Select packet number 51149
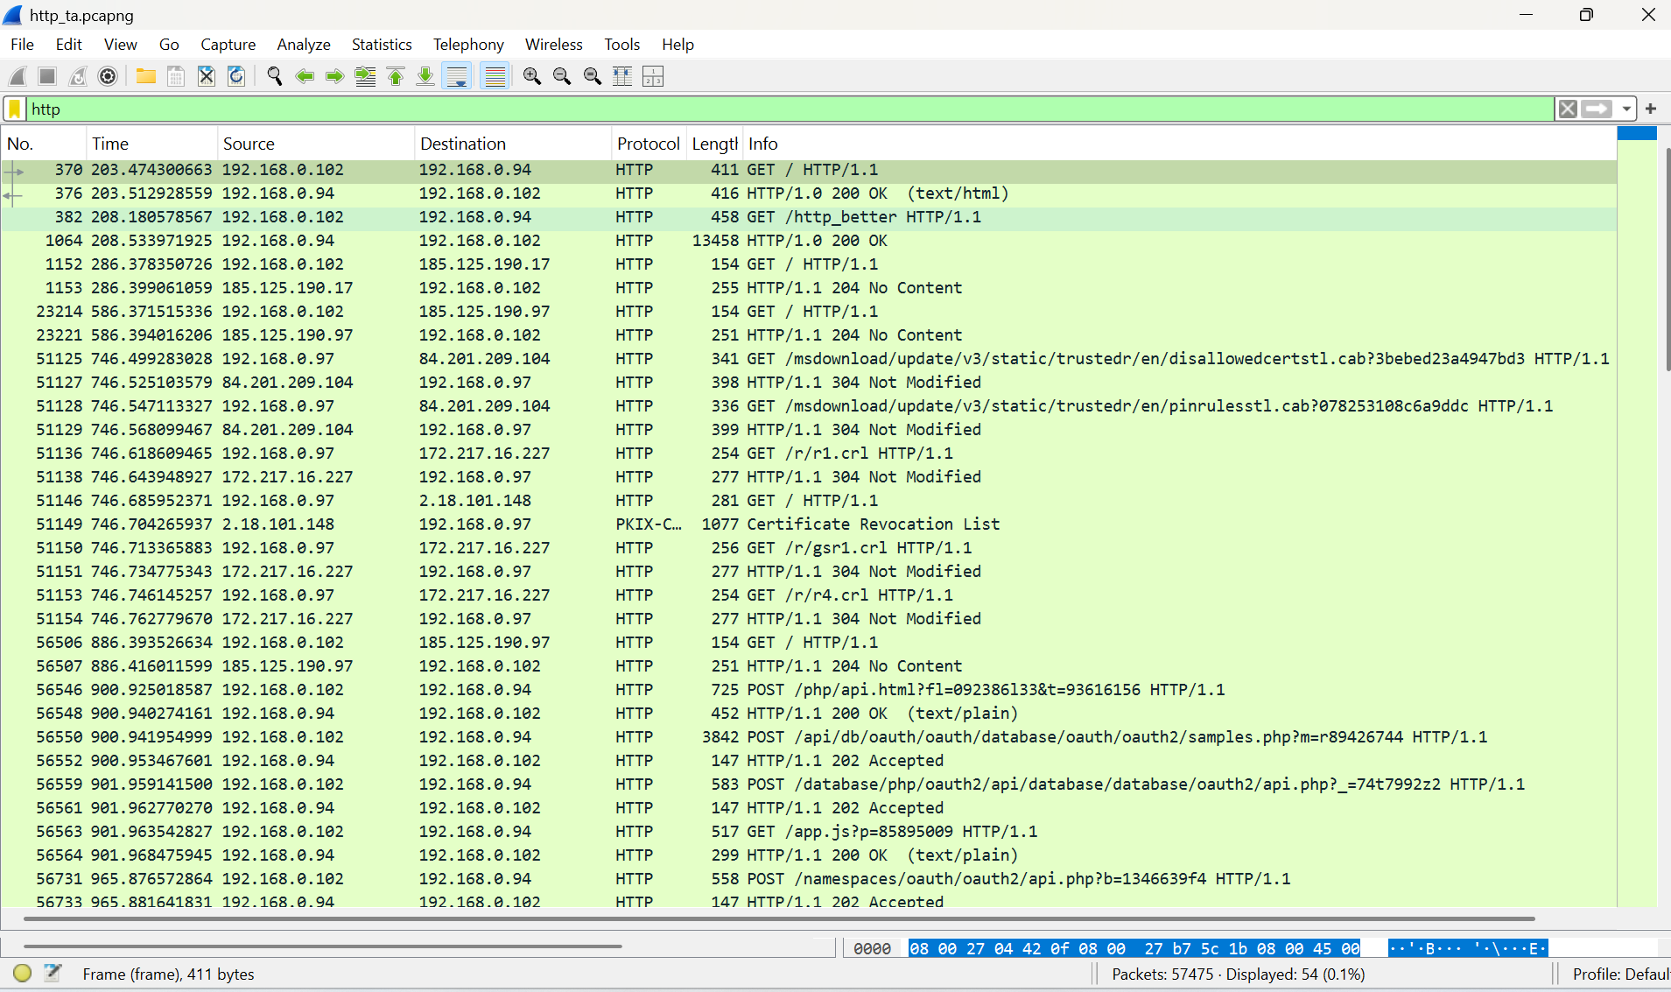1671x992 pixels. pos(525,524)
